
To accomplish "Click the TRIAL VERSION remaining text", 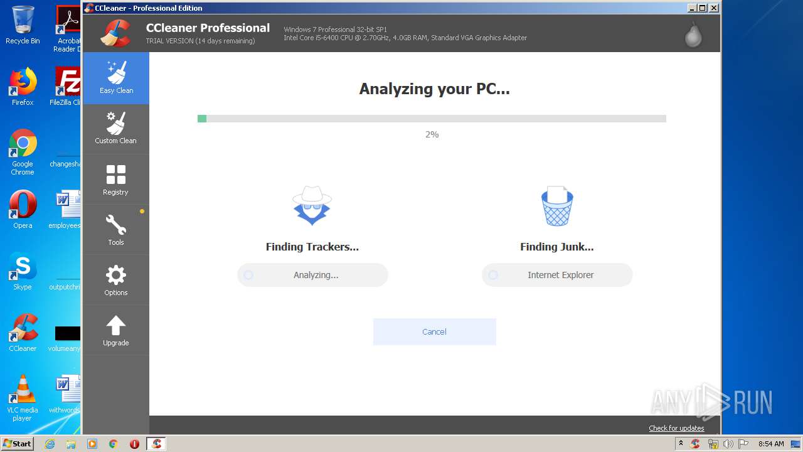I will pos(200,41).
